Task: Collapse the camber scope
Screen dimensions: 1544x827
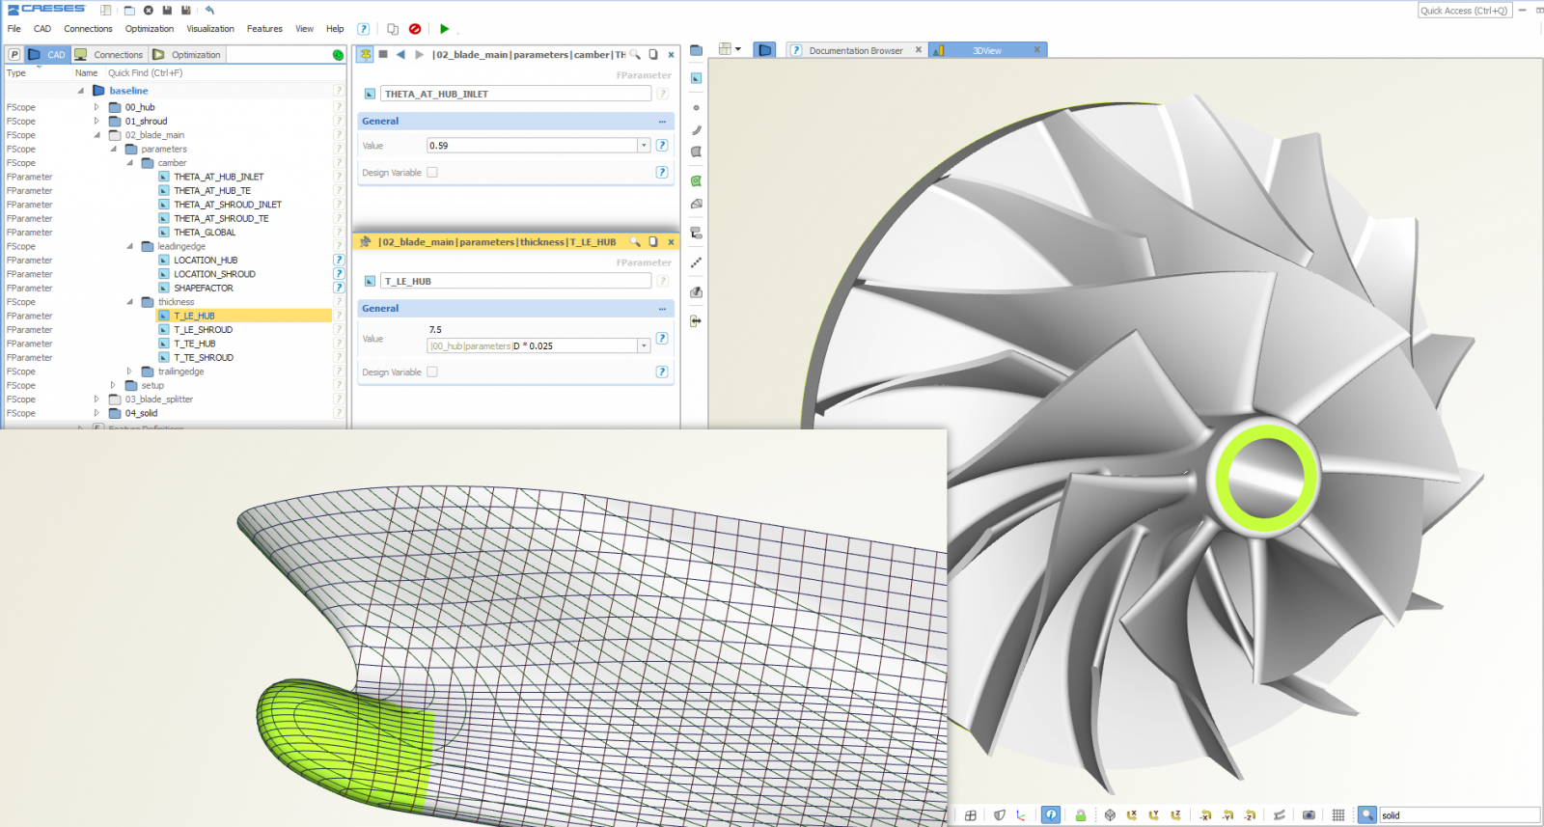Action: pos(129,163)
